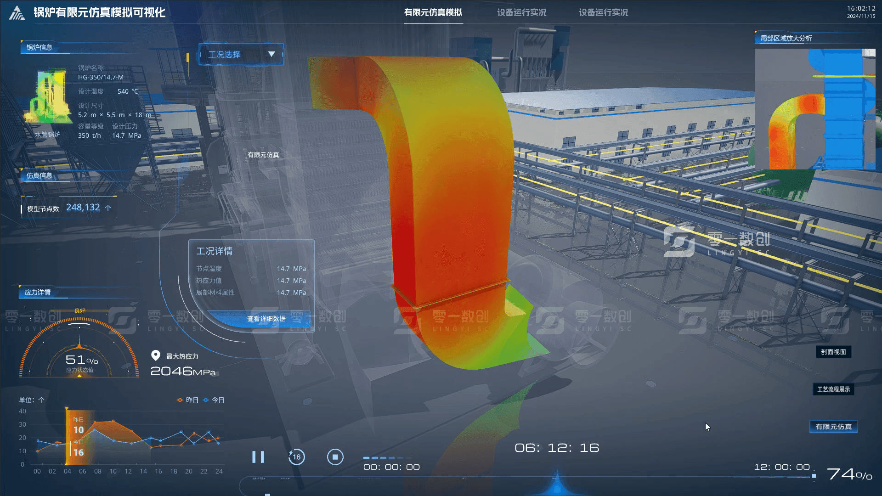Toggle 工艺流程展示 view
The width and height of the screenshot is (882, 496).
click(833, 389)
